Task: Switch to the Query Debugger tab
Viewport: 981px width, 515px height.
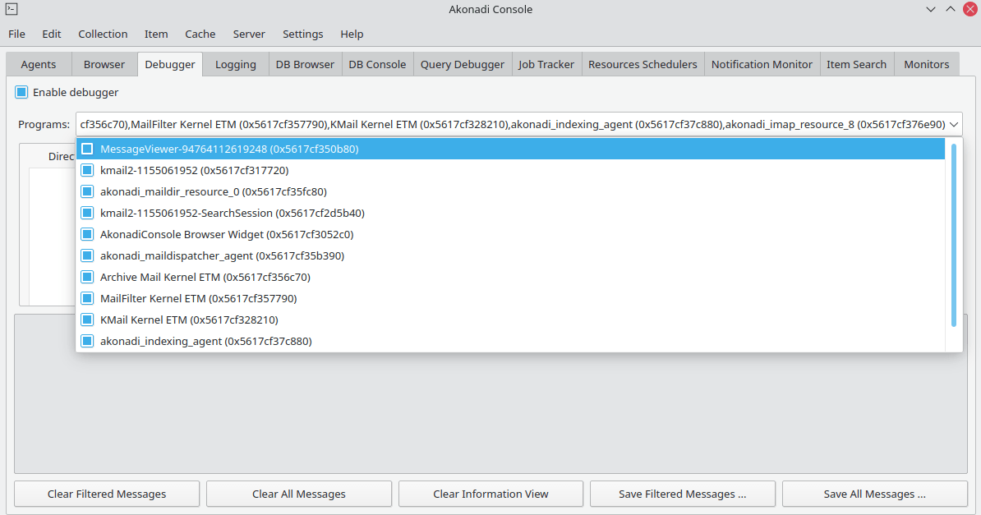Action: [x=462, y=65]
